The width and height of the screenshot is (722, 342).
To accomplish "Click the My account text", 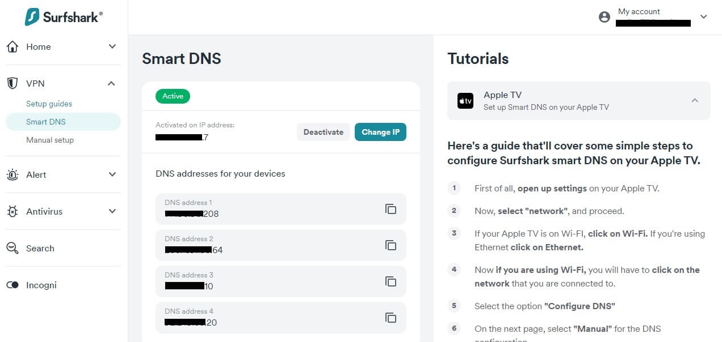I will pyautogui.click(x=639, y=11).
